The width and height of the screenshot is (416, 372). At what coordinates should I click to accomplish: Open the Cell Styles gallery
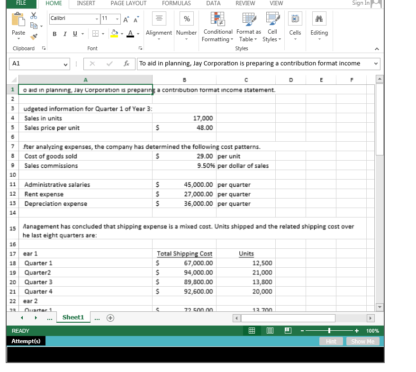point(272,27)
